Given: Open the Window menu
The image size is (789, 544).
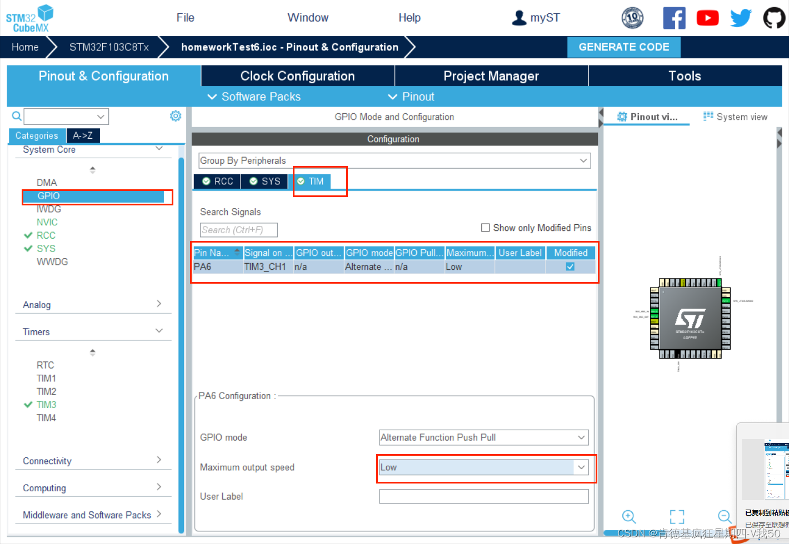Looking at the screenshot, I should (308, 18).
